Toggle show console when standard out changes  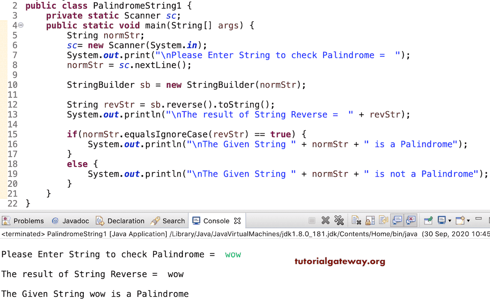(x=396, y=220)
